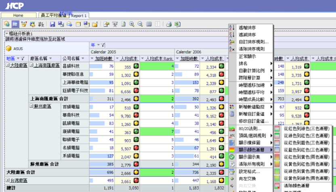
Task: Click the Print toolbar icon
Action: pyautogui.click(x=169, y=24)
